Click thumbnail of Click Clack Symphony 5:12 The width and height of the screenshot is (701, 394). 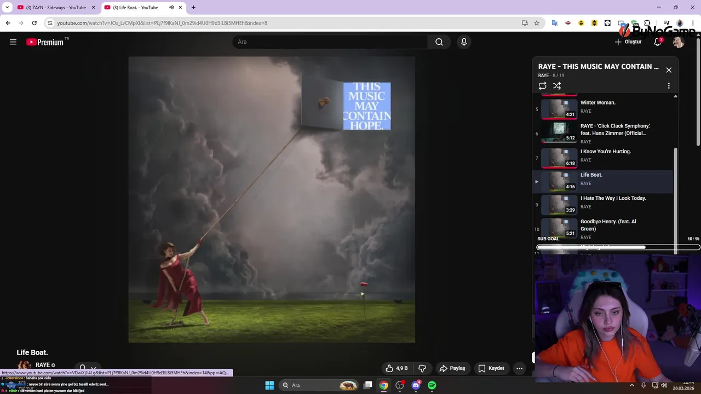559,132
